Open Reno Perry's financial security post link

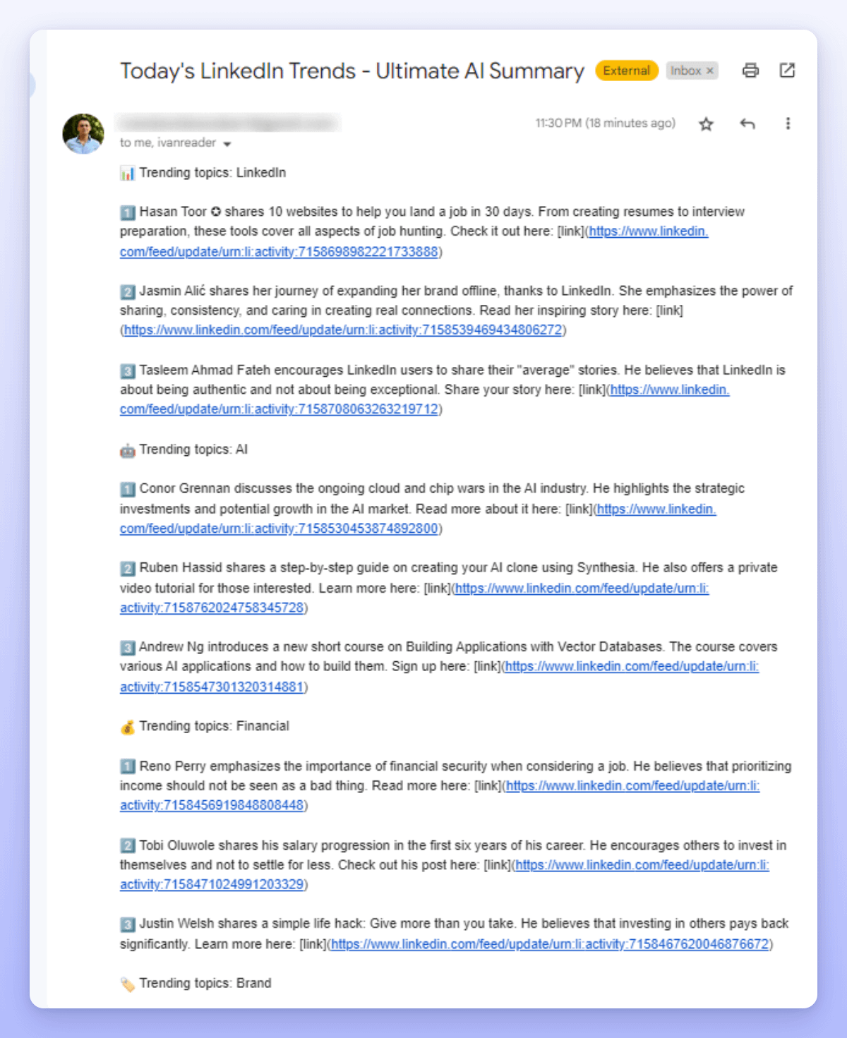click(x=212, y=805)
